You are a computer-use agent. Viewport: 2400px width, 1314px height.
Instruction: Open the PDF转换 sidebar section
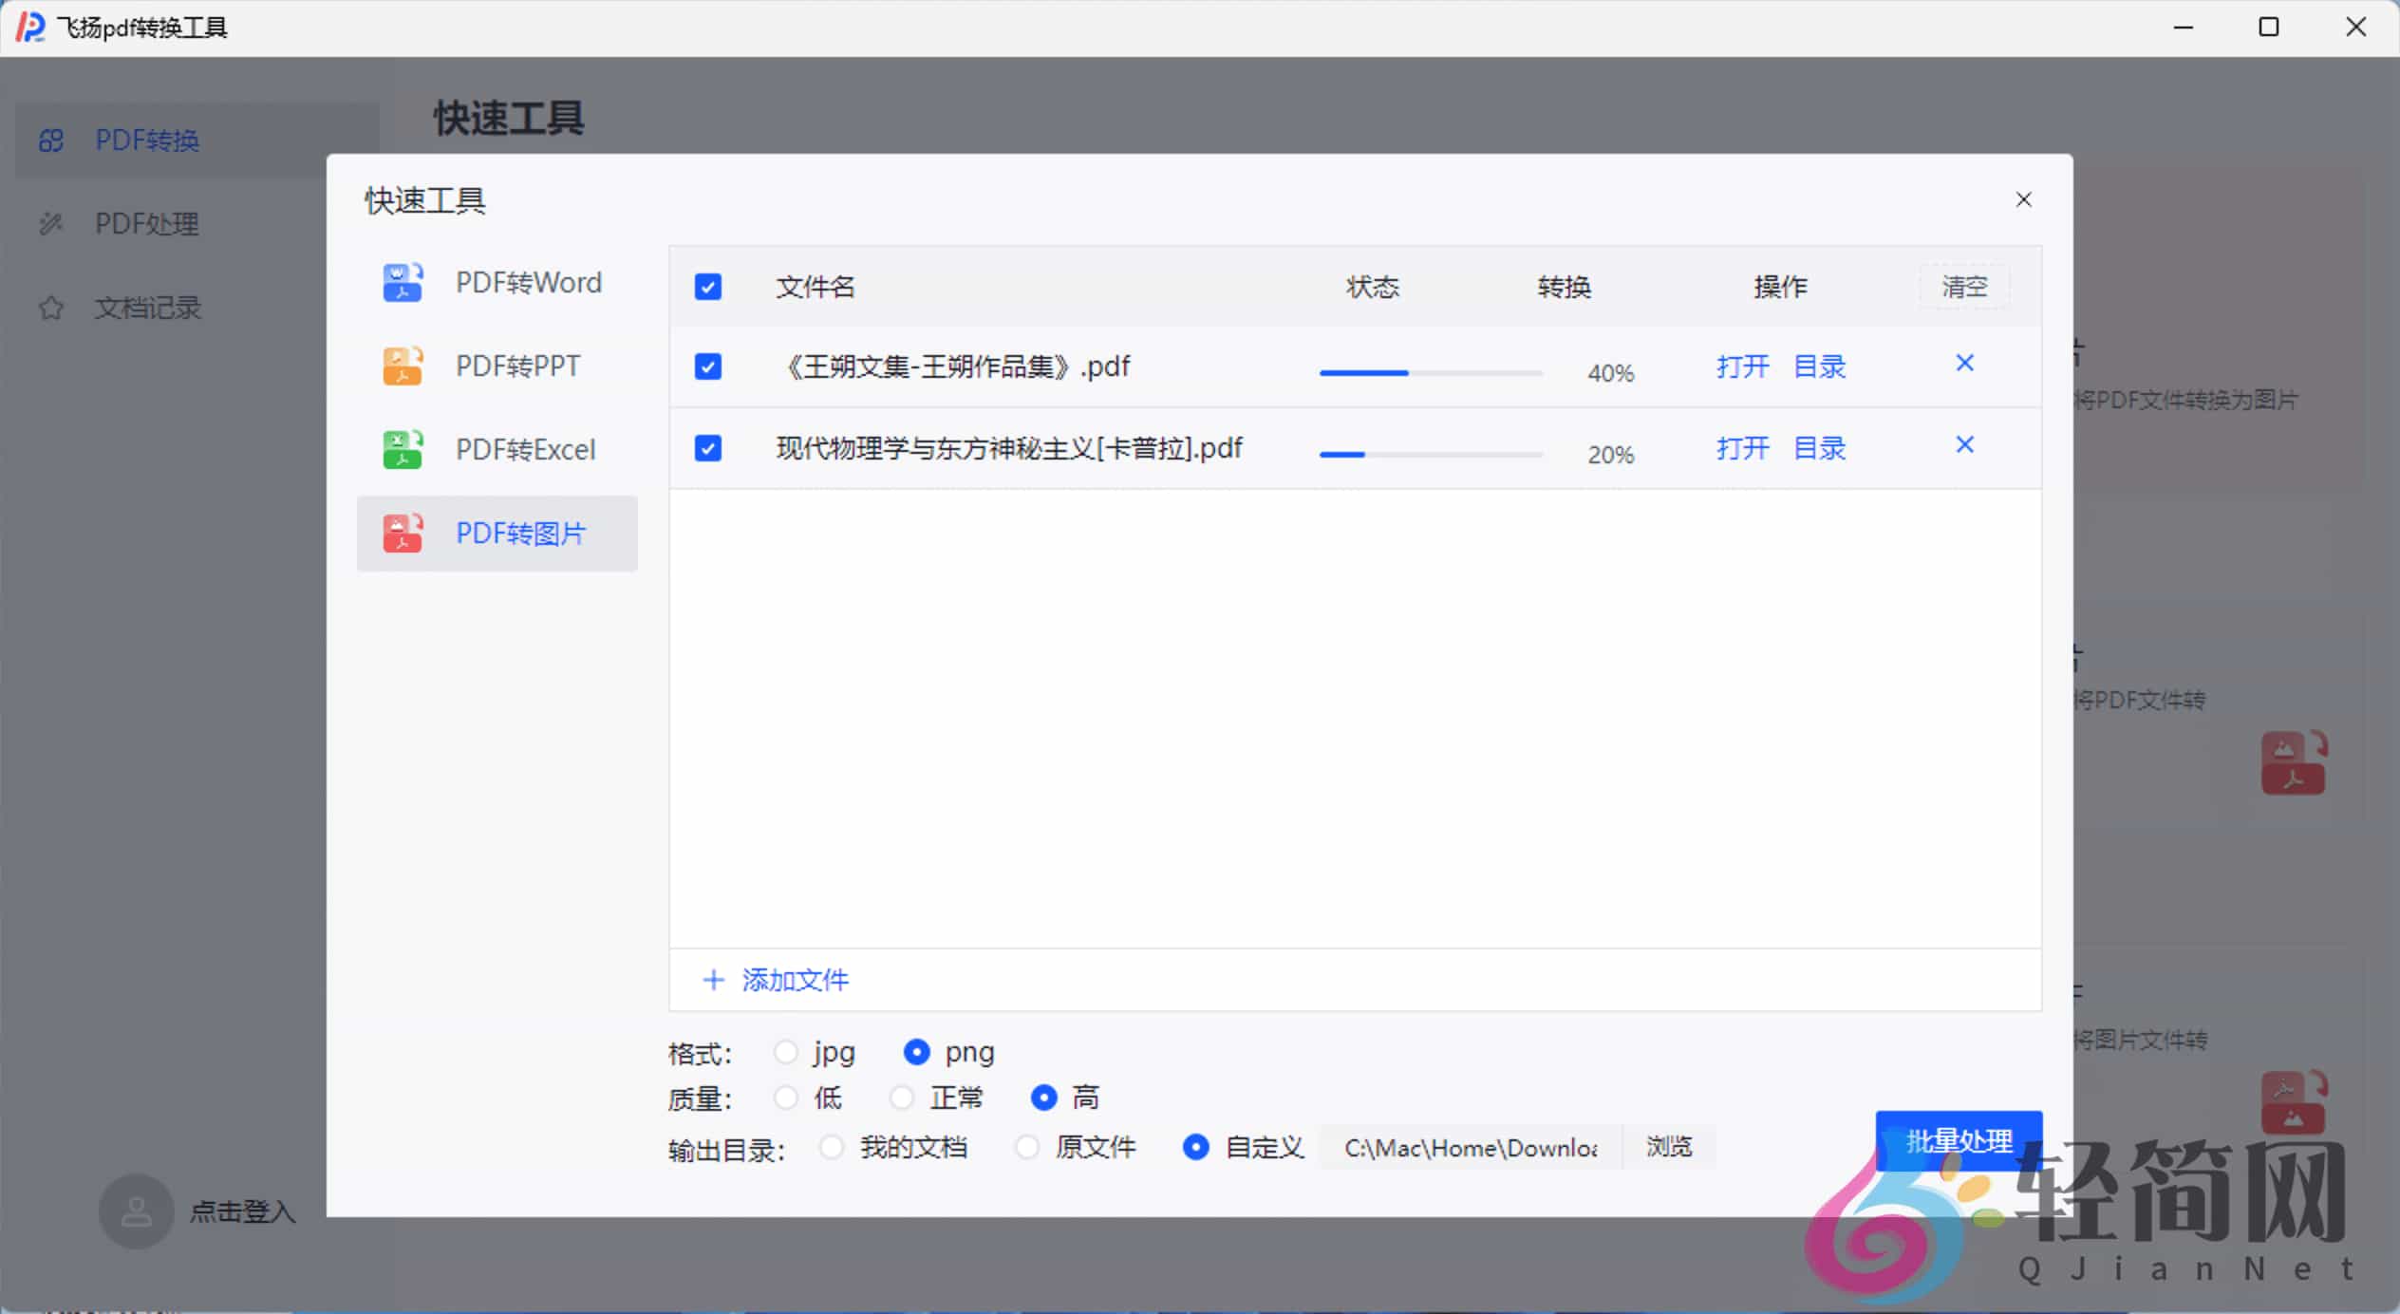(x=147, y=141)
